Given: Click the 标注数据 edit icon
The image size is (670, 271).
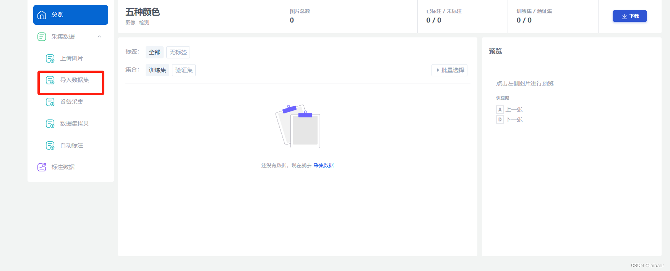Looking at the screenshot, I should tap(42, 167).
